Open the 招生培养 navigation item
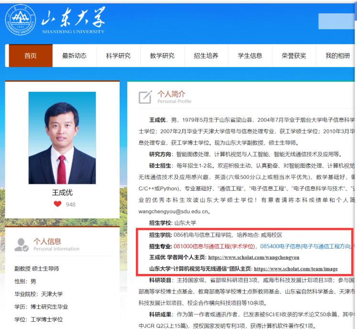This screenshot has height=329, width=357. (206, 55)
